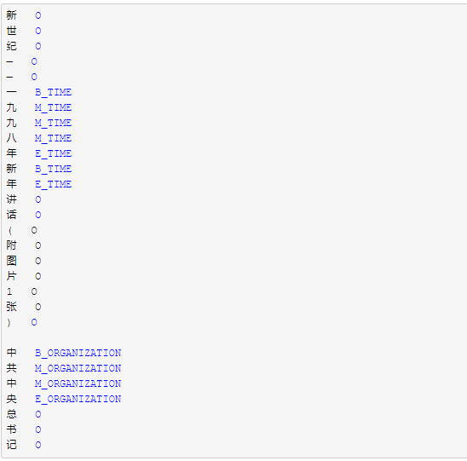
Task: Click the character 央 before E_ORGANIZATION
Action: 11,399
